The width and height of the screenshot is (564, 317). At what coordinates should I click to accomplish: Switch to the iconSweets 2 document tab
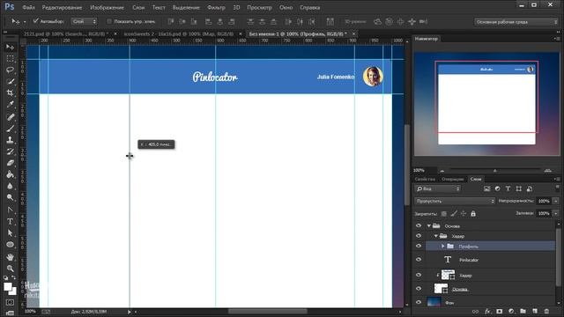coord(178,33)
